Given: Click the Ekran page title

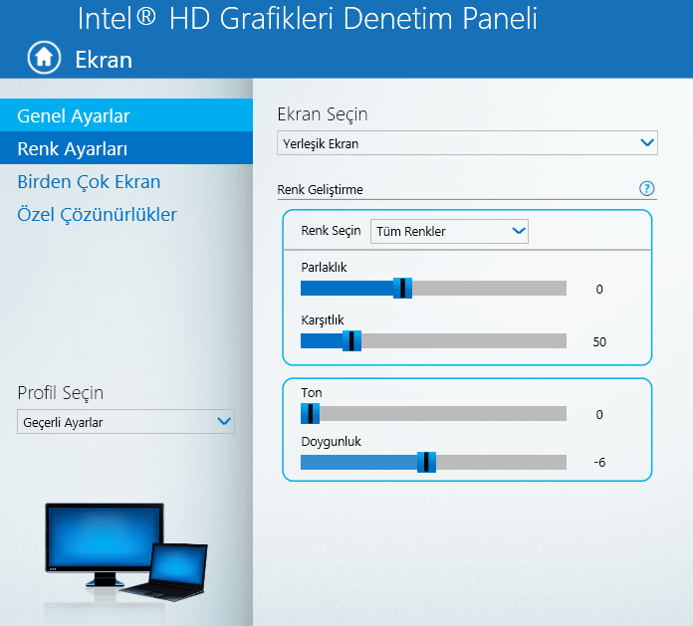Looking at the screenshot, I should pos(104,59).
